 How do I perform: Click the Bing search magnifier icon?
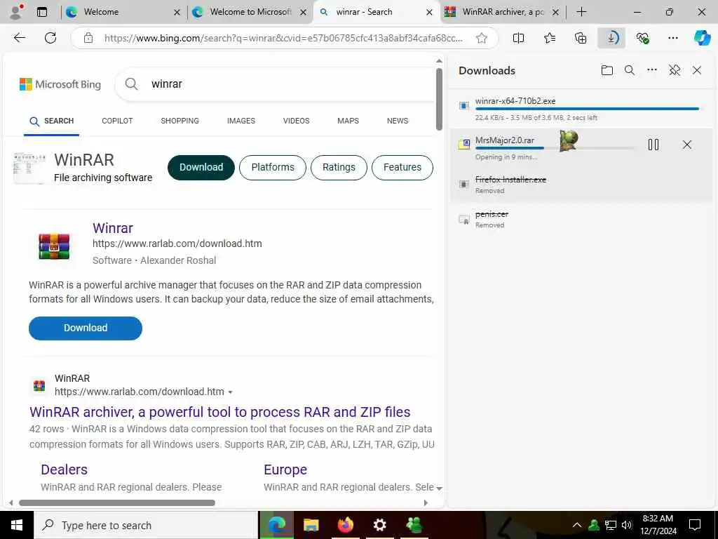131,84
